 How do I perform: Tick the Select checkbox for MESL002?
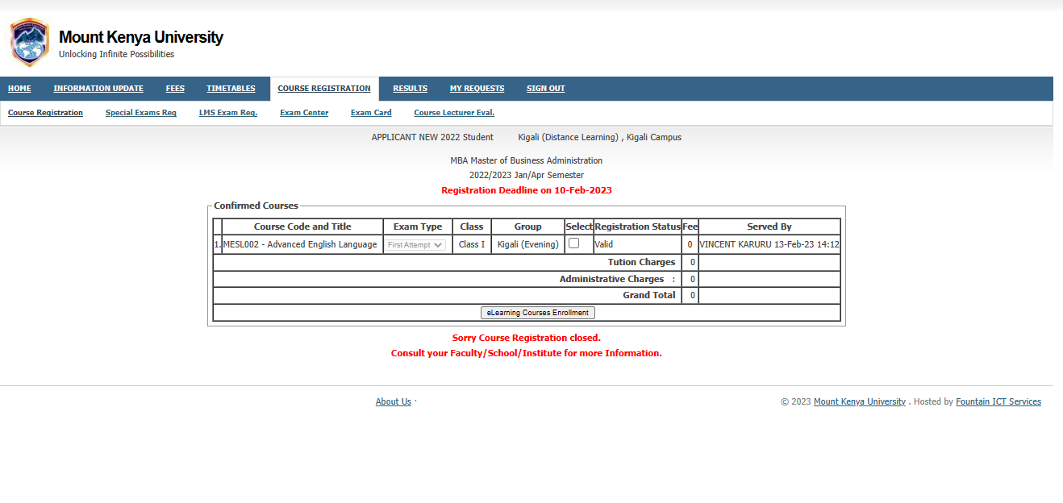pos(574,243)
